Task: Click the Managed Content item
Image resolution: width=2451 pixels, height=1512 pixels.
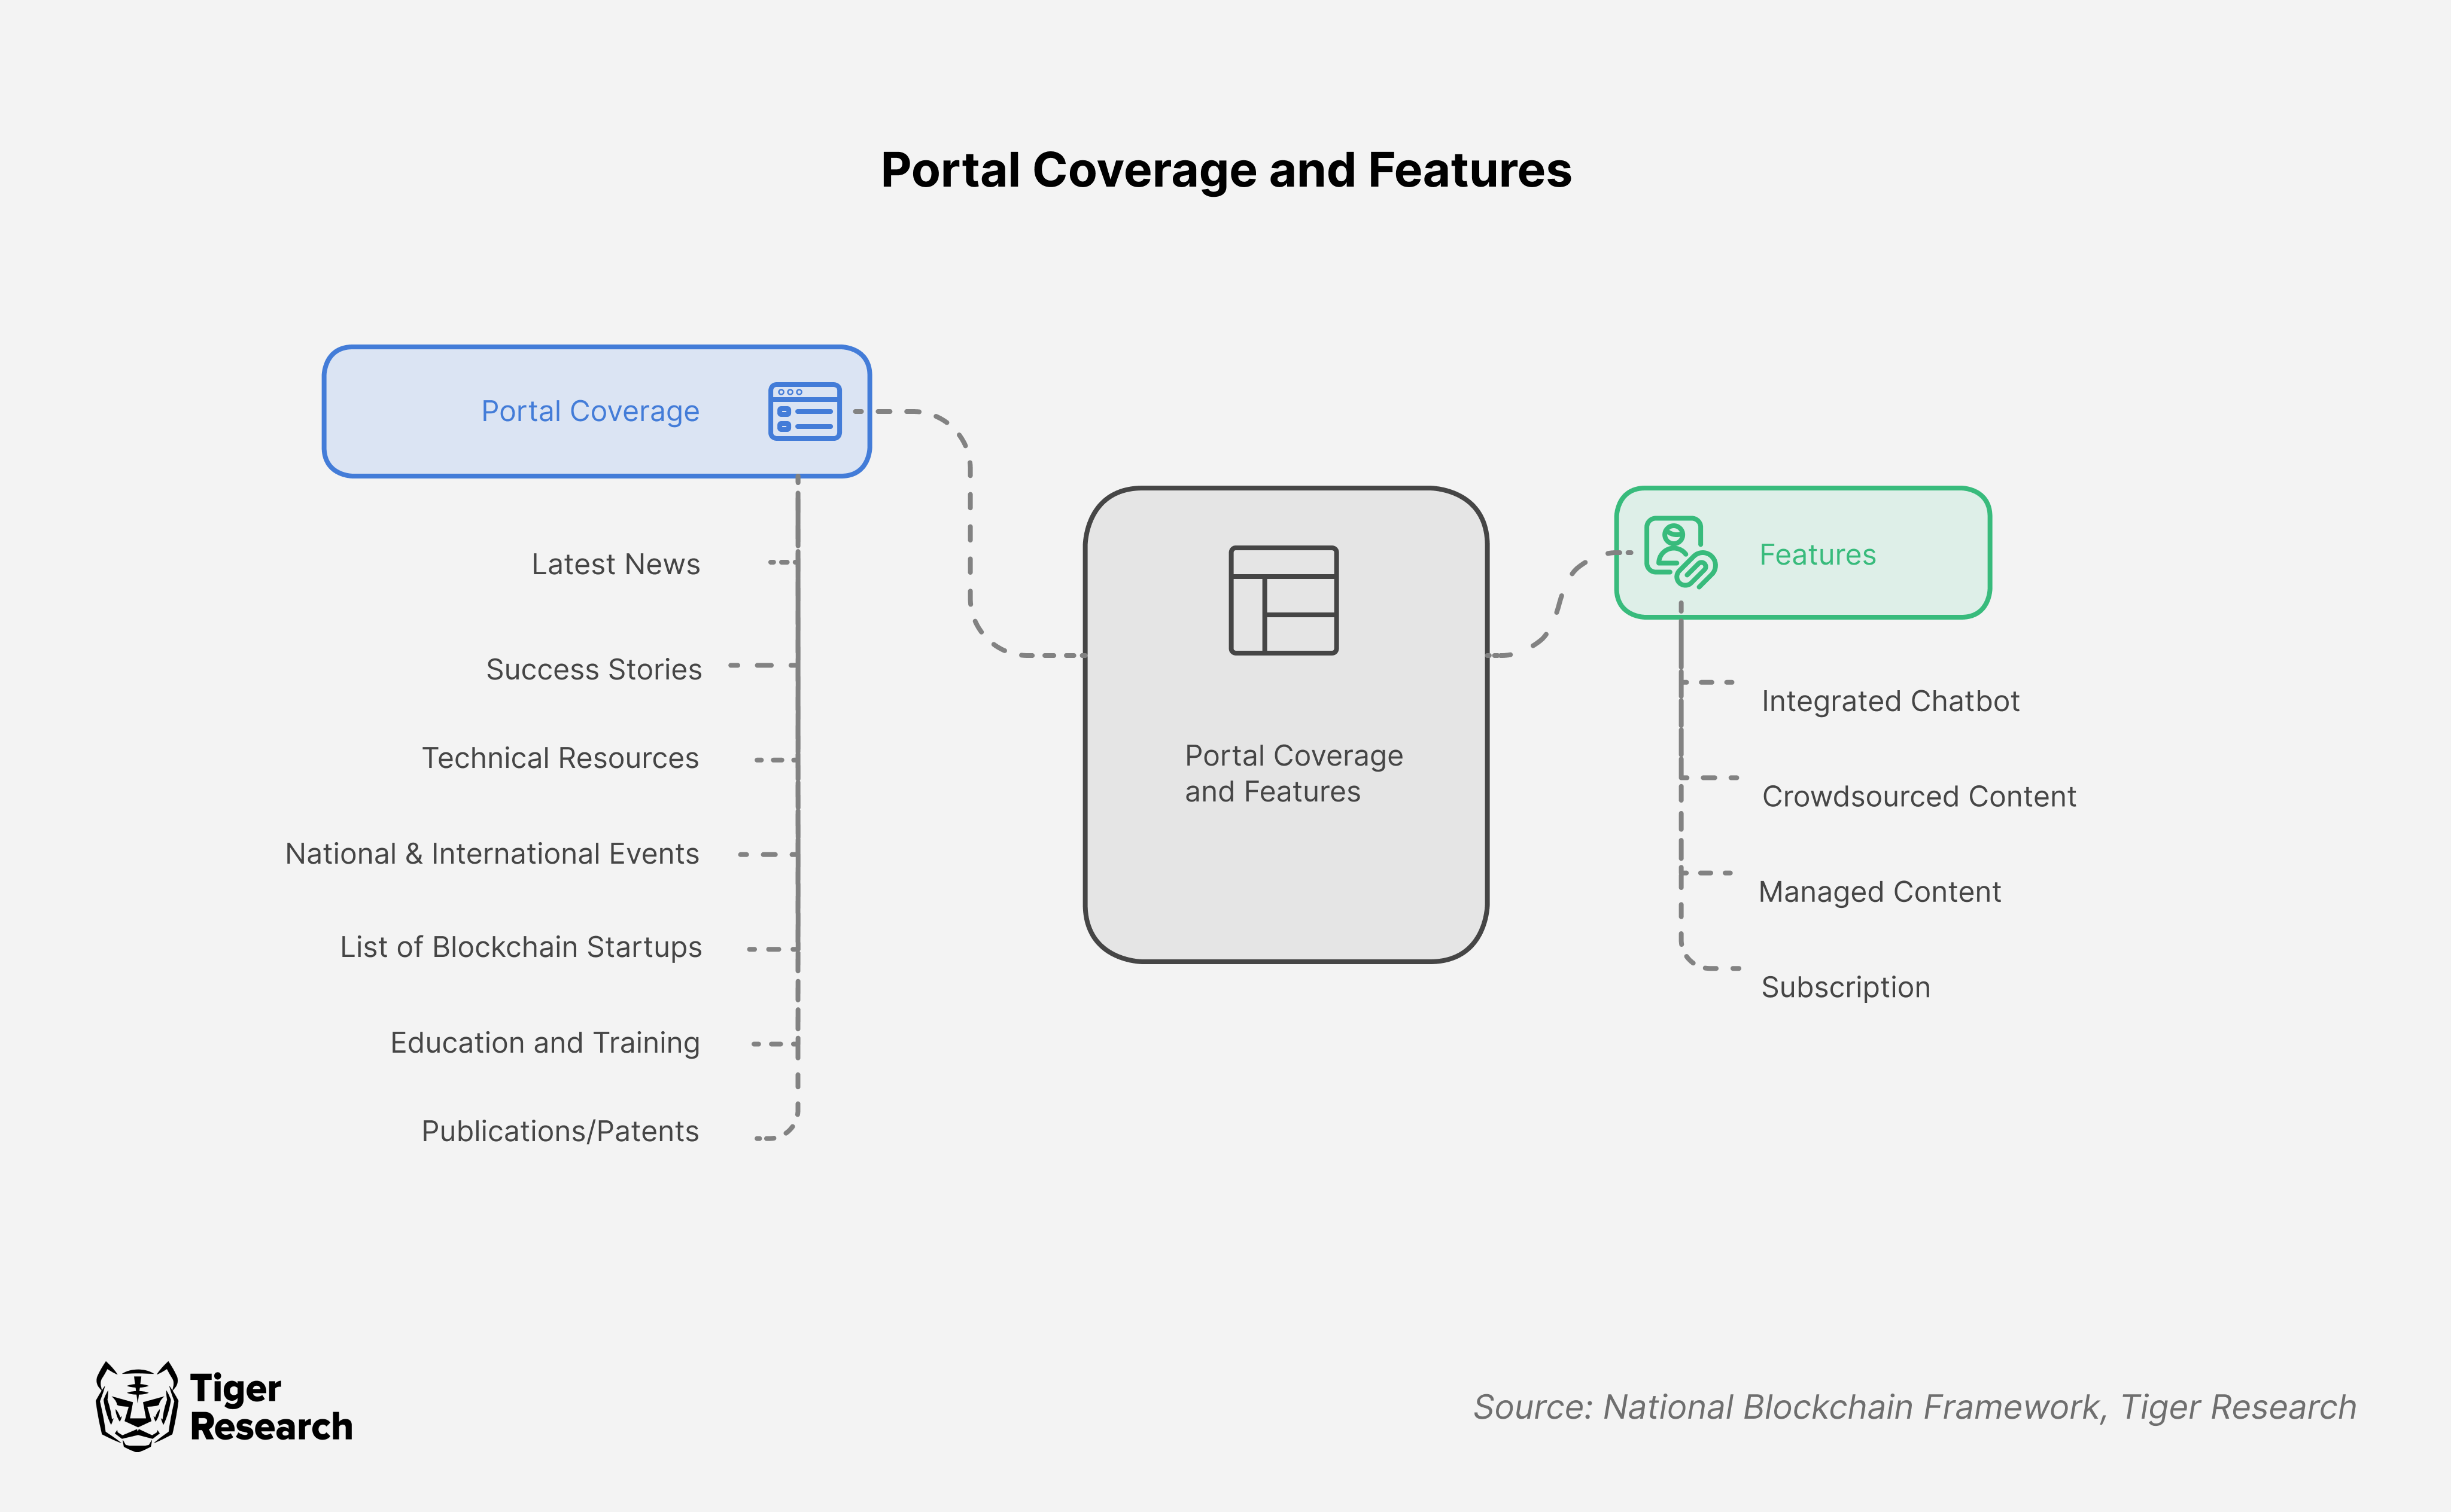Action: pyautogui.click(x=1879, y=891)
